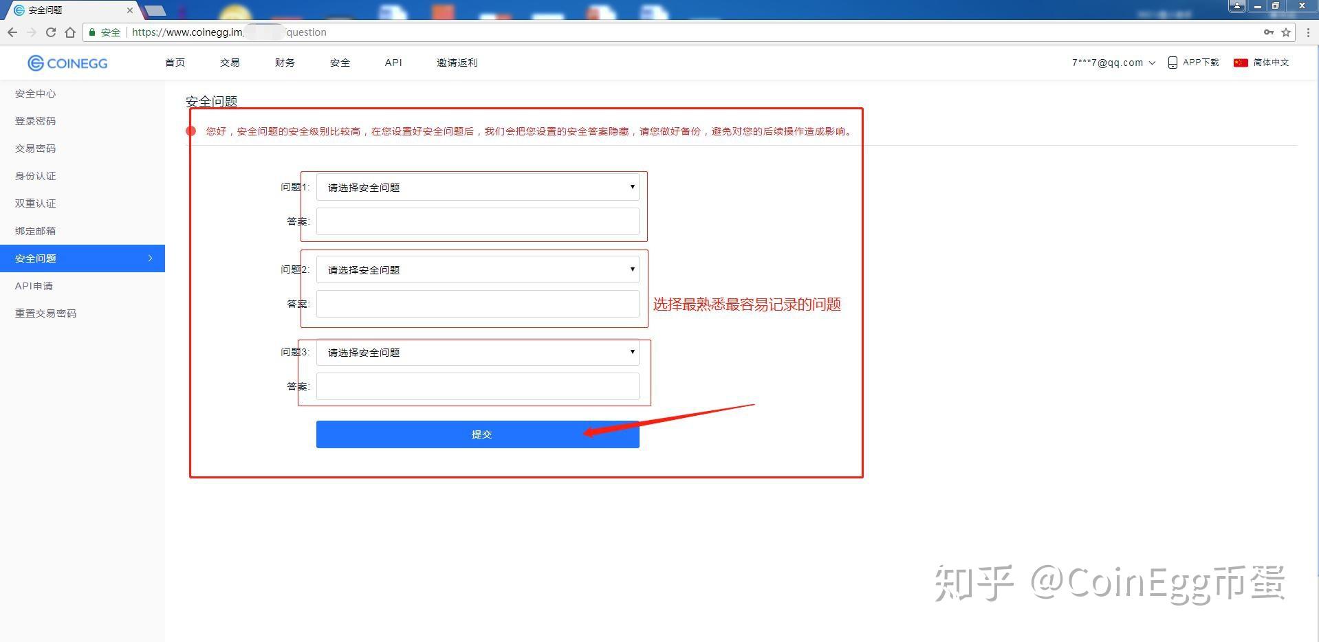Click the 安全问题 page heading
This screenshot has height=642, width=1319.
(212, 102)
